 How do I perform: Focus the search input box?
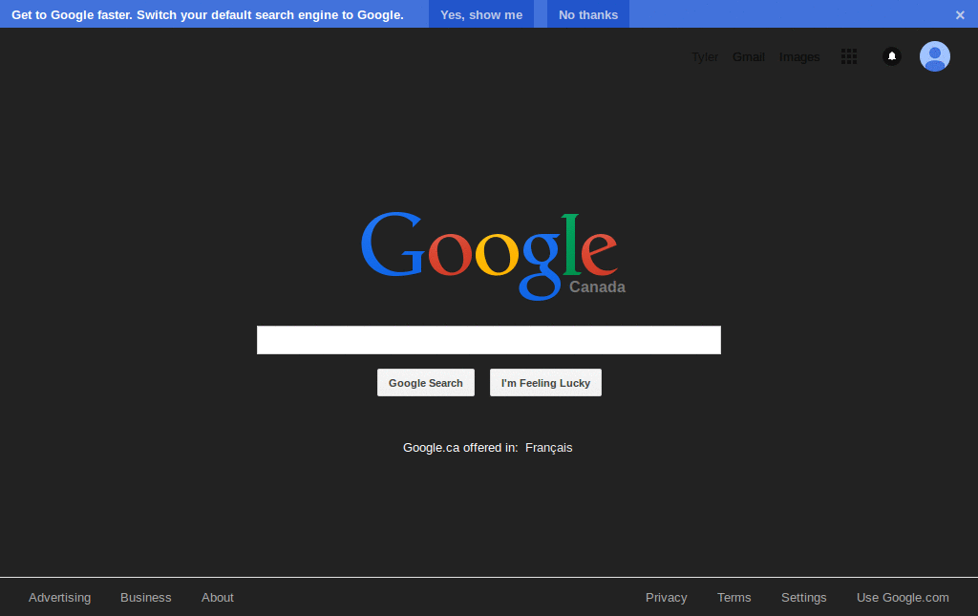[489, 340]
